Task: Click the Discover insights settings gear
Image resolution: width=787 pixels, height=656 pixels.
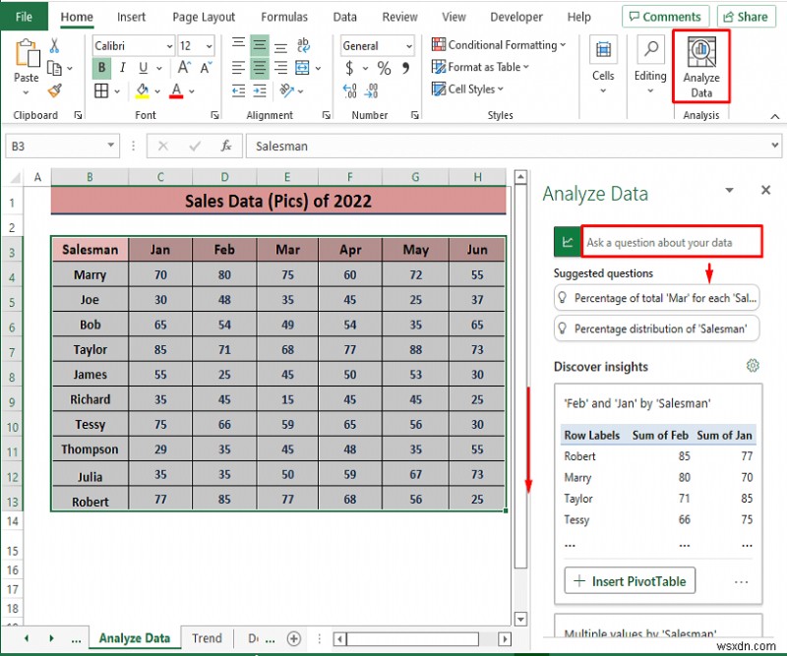Action: pos(753,366)
